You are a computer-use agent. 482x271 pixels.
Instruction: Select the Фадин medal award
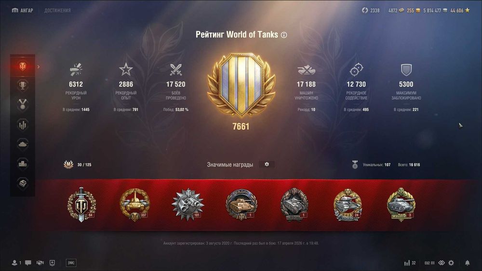241,205
